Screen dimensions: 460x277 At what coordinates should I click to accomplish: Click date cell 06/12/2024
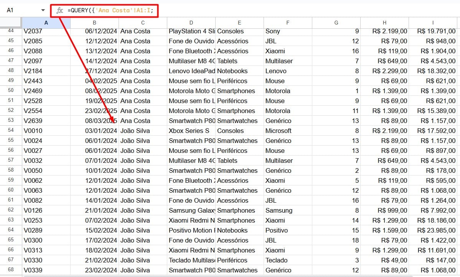click(x=94, y=31)
